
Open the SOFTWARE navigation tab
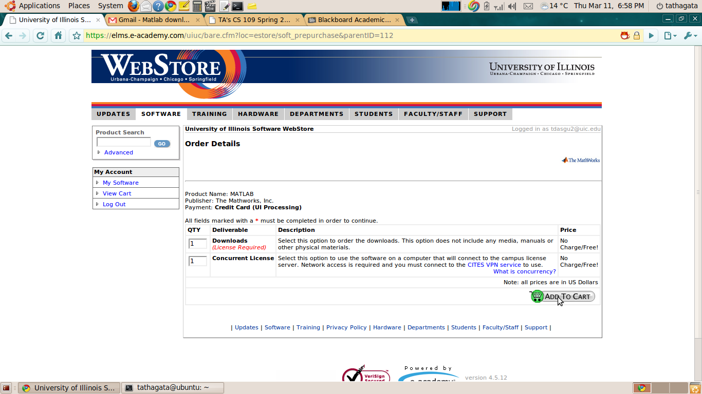tap(161, 114)
